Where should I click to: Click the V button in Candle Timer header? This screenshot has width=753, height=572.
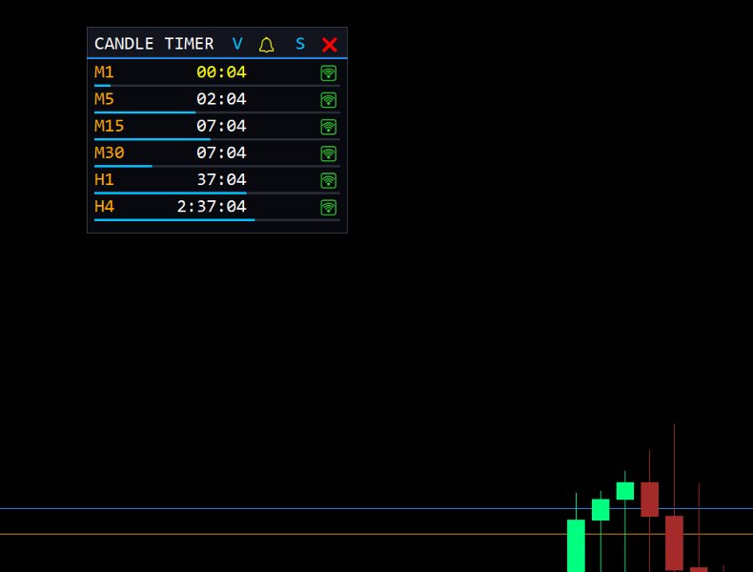point(237,44)
